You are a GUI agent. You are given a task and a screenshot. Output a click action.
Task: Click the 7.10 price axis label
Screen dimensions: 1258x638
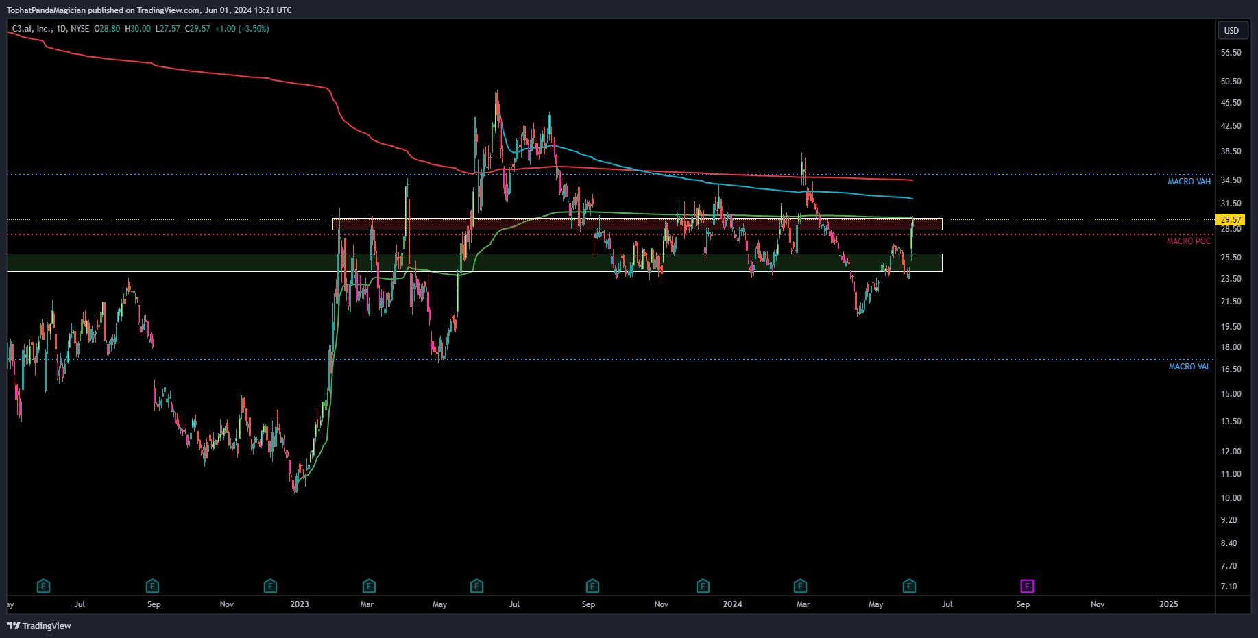[x=1229, y=587]
